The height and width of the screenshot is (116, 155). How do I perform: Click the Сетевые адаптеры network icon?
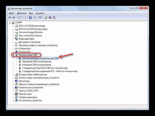pyautogui.click(x=16, y=97)
